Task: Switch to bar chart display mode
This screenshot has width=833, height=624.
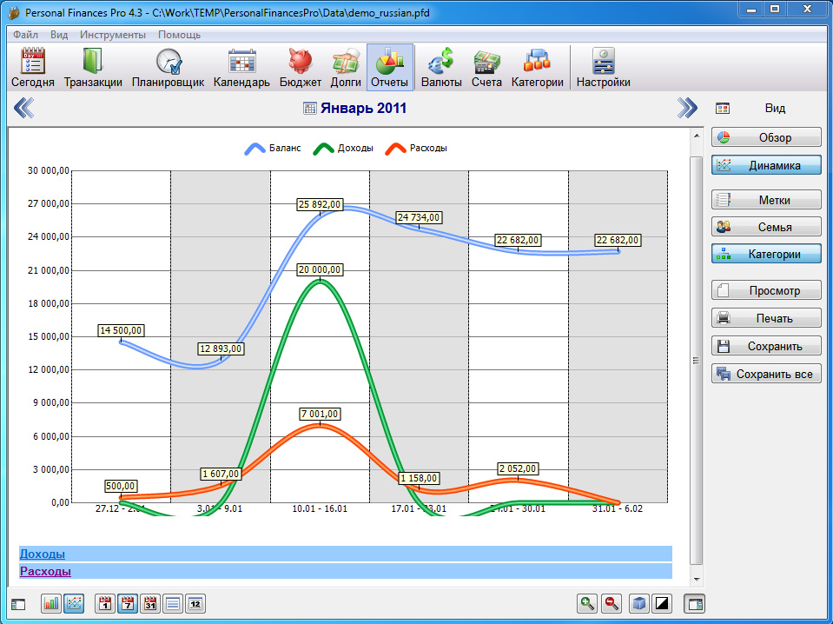Action: (51, 603)
